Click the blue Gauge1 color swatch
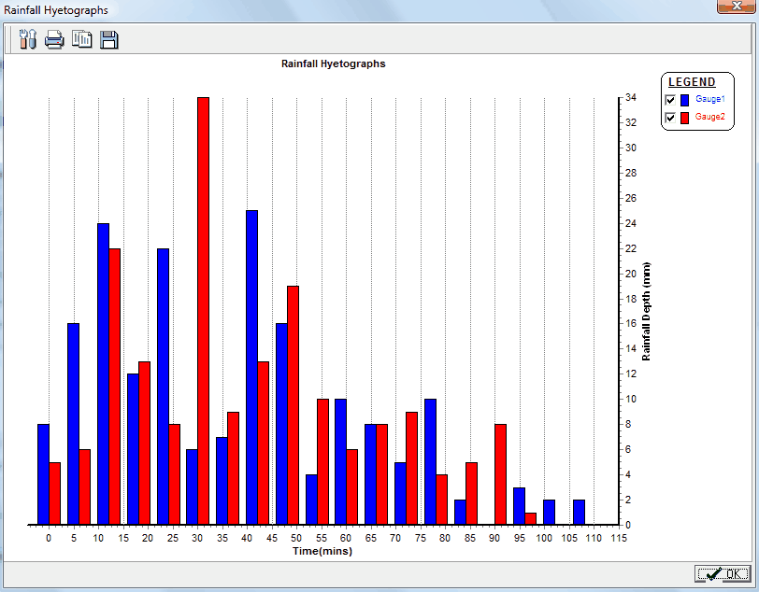This screenshot has width=759, height=592. point(685,100)
